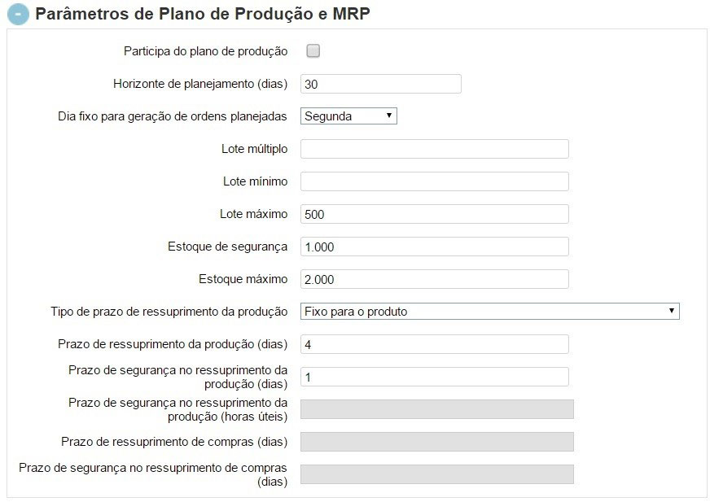Select the Lote máximo field containing 500
The height and width of the screenshot is (502, 710).
435,213
